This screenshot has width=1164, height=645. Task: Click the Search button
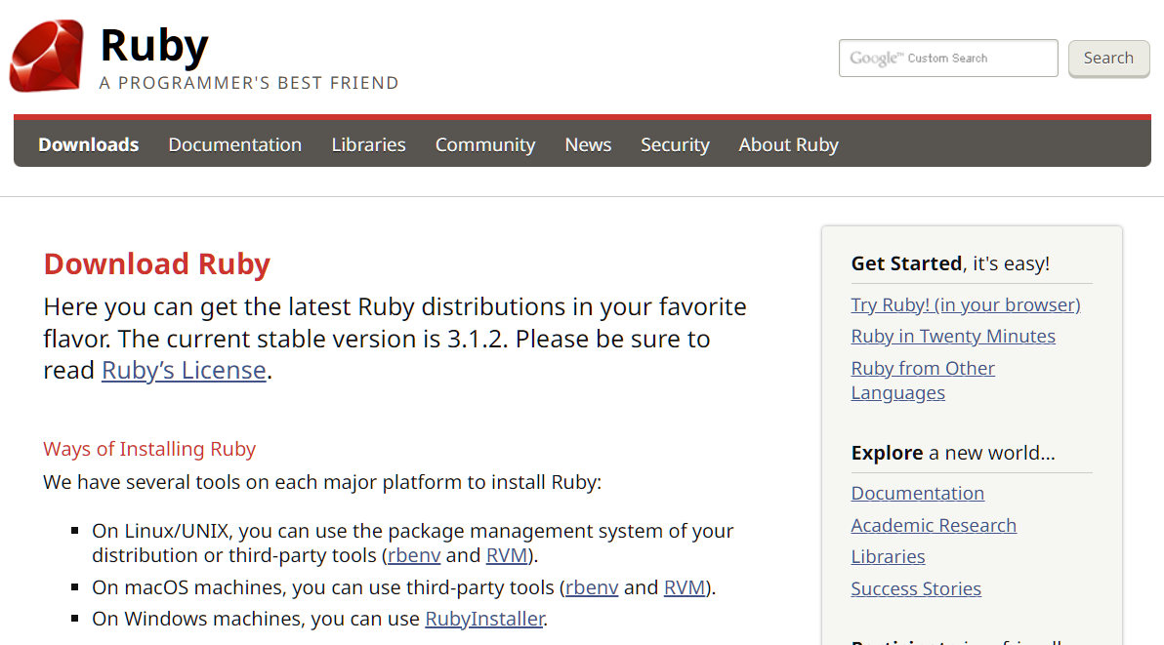coord(1108,58)
